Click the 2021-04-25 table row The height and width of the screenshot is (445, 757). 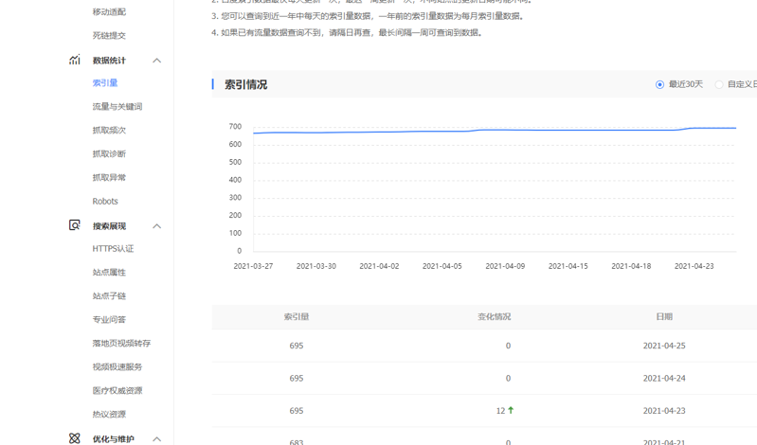[x=484, y=346]
